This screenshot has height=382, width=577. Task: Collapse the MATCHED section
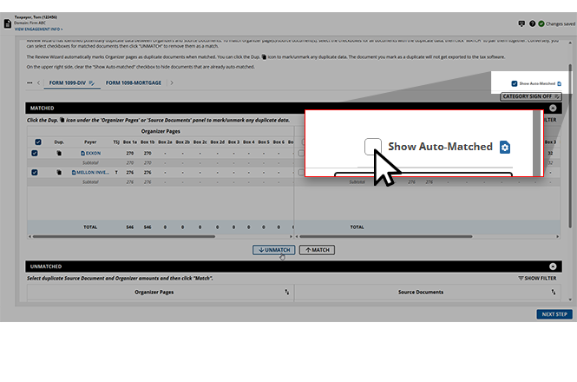[x=553, y=108]
